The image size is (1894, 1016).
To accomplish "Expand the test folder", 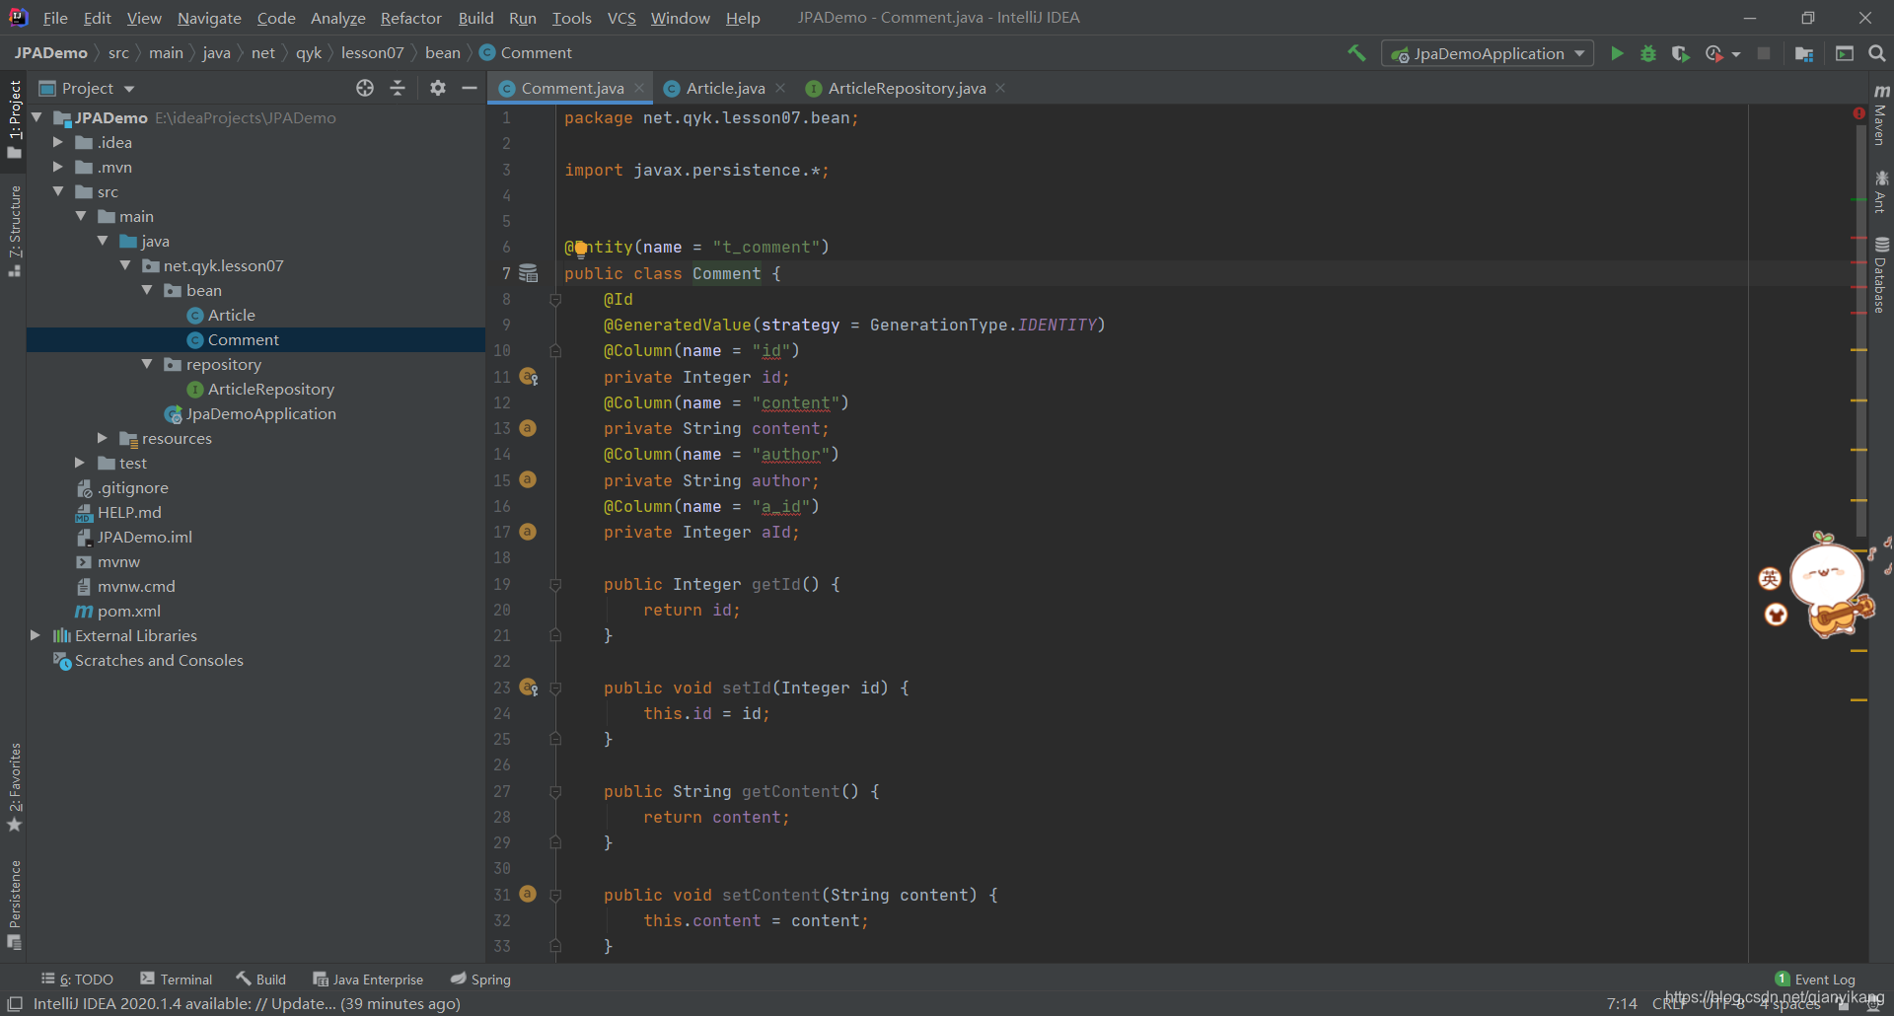I will (x=80, y=463).
